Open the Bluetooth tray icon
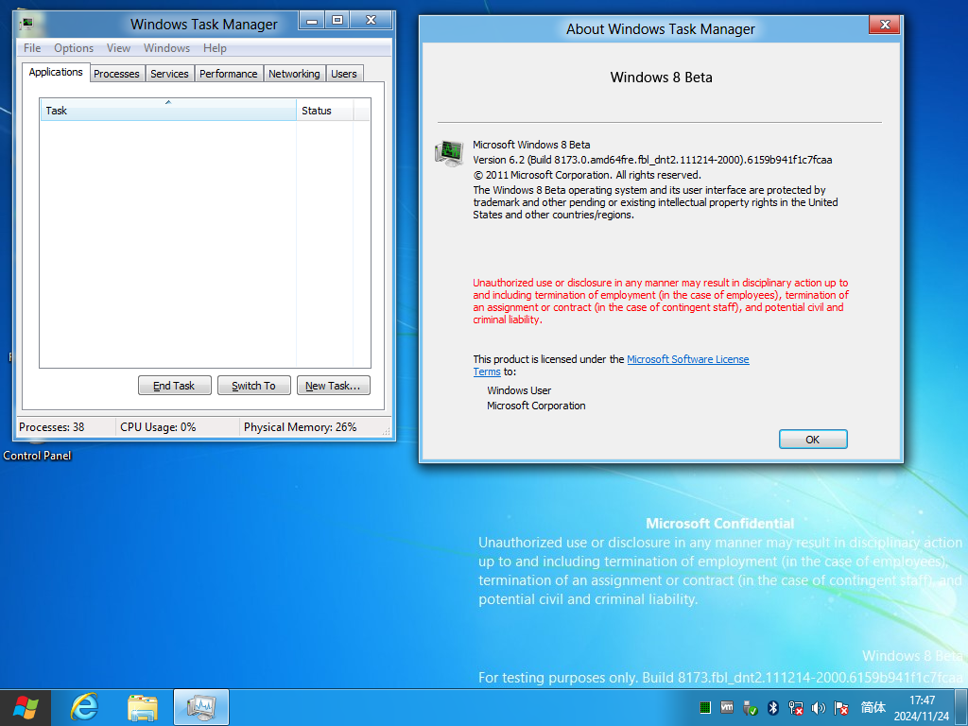 [773, 707]
